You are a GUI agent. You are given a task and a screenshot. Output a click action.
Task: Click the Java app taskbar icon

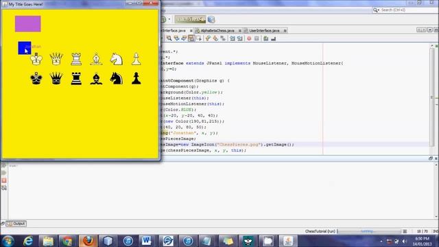point(288,241)
